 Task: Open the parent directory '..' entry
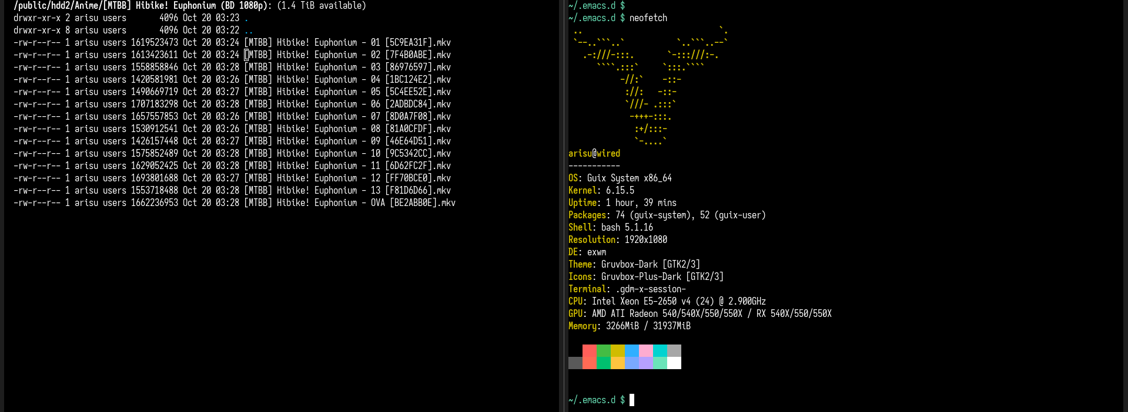(x=249, y=31)
